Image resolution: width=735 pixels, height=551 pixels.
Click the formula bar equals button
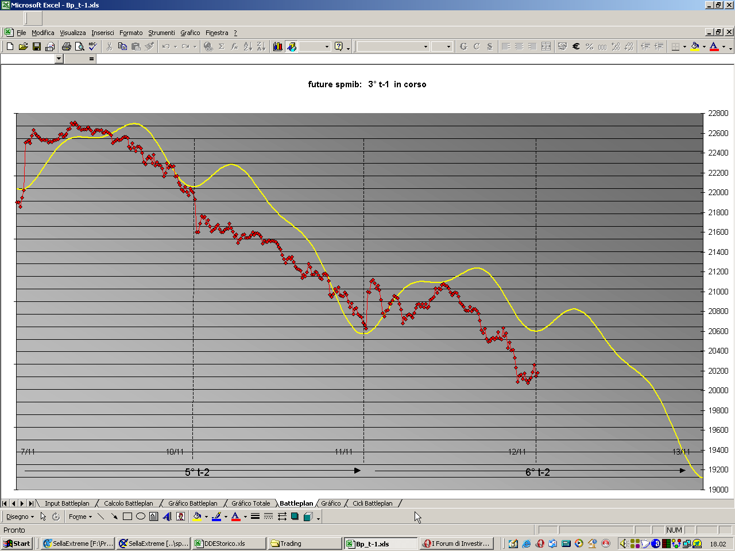pyautogui.click(x=91, y=59)
